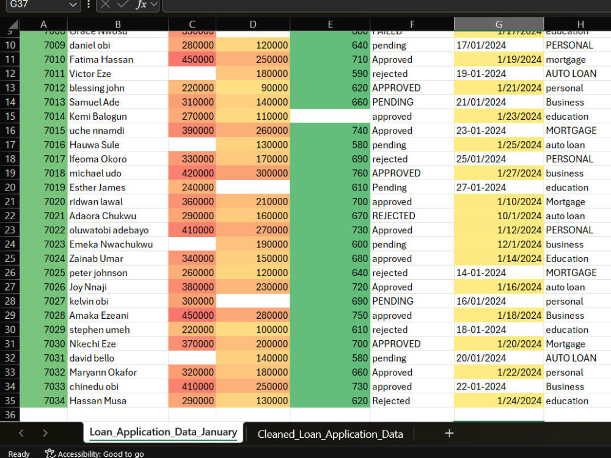Select the empty amount cell for Victor Eze
The image size is (611, 458).
coord(192,74)
